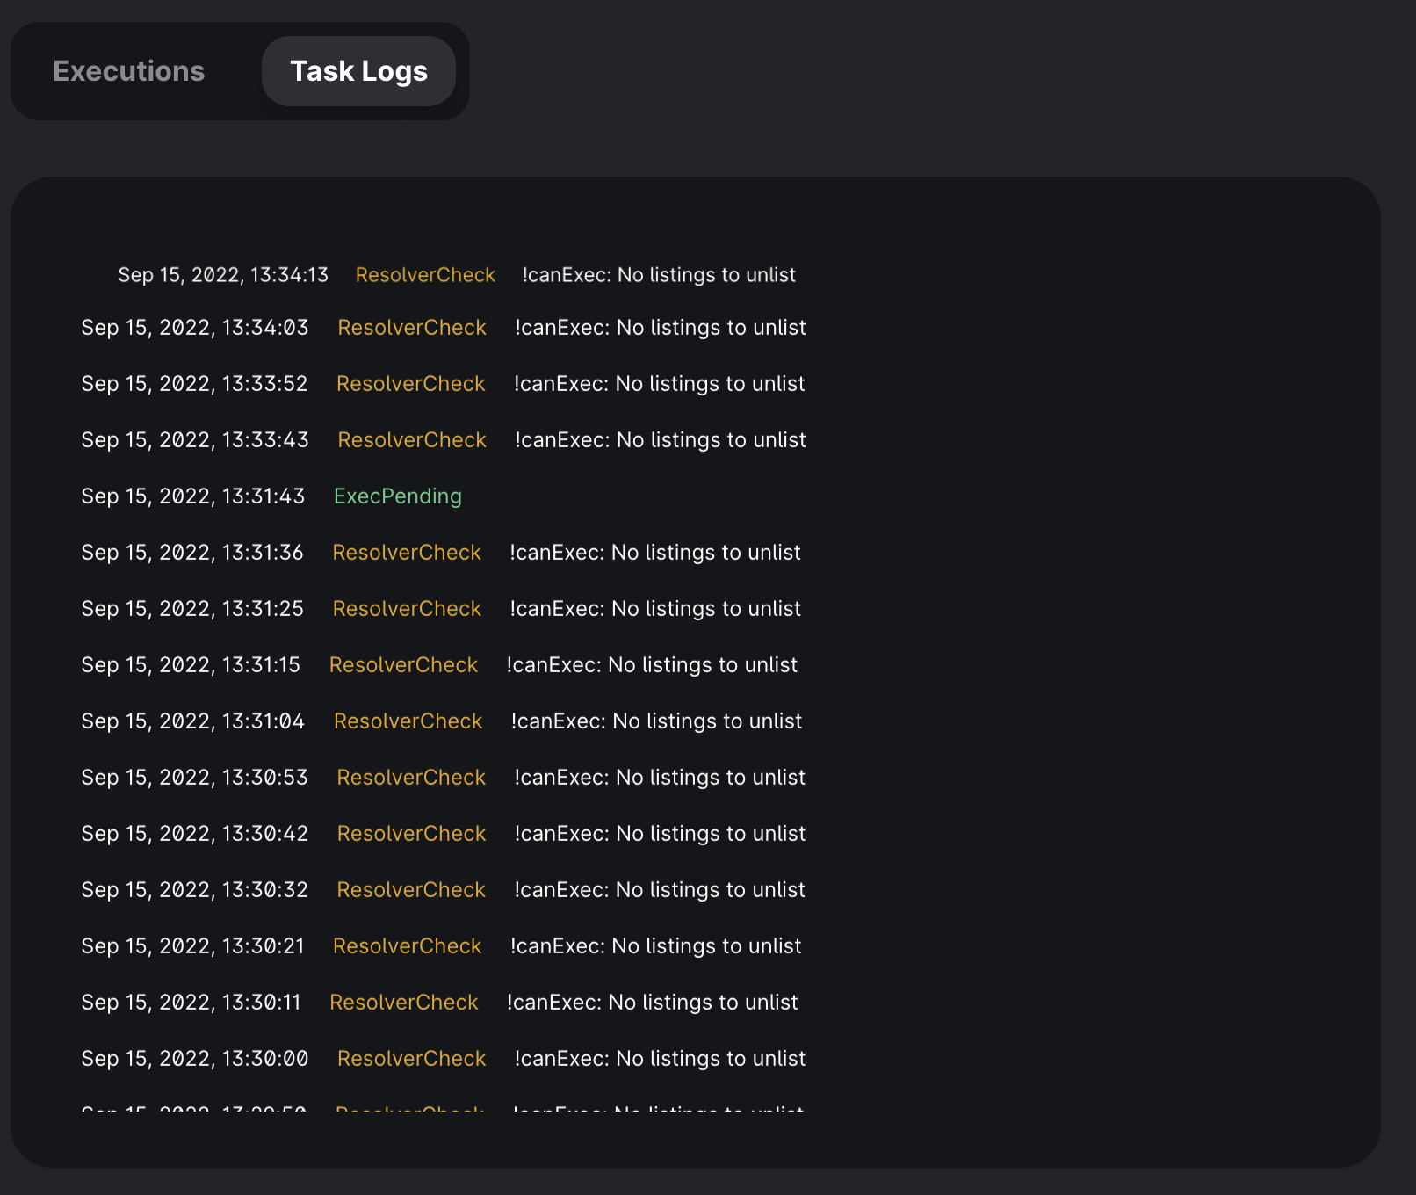1416x1195 pixels.
Task: Click the 13:33:52 log message text
Action: (x=659, y=384)
